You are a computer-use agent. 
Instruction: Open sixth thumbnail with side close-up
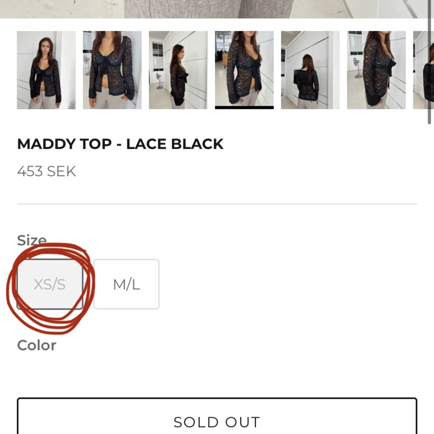click(x=376, y=70)
